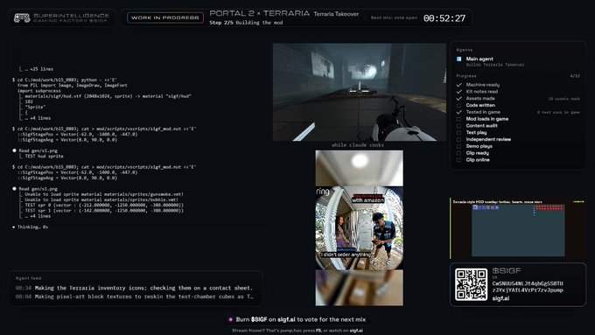Screen dimensions: 595x335
Task: Click the 4/12 progress counter
Action: click(x=575, y=76)
